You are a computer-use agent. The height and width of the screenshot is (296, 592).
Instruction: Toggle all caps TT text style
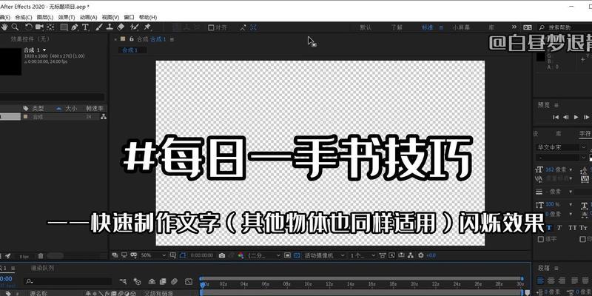pyautogui.click(x=572, y=228)
